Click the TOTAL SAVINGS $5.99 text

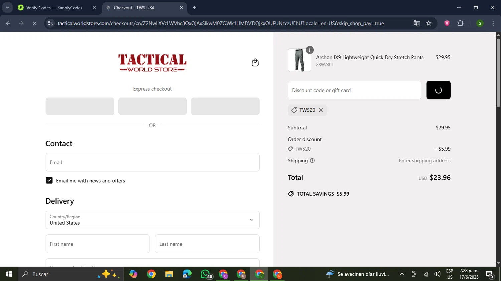(x=323, y=194)
